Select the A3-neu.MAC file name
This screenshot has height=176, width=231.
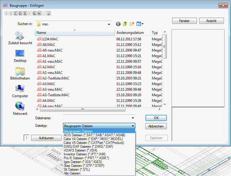[52, 89]
